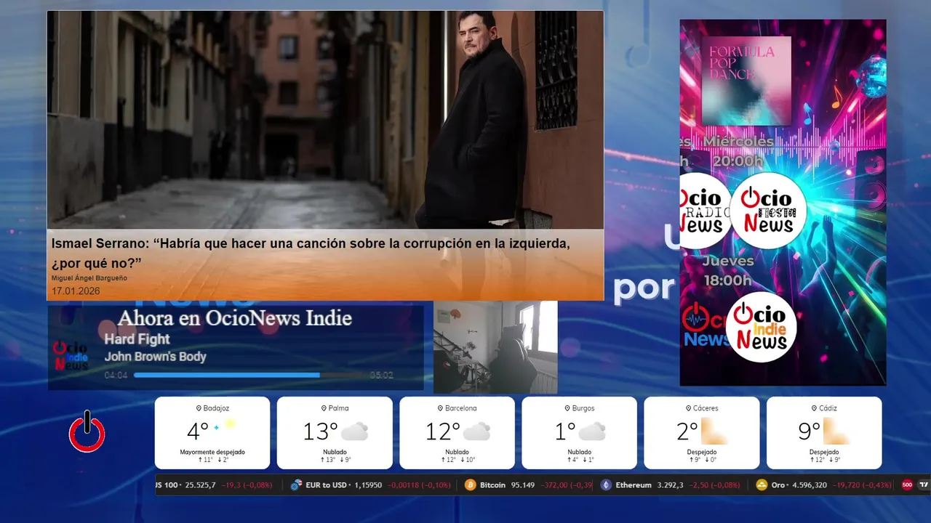Click the article date 17.01.2026
The width and height of the screenshot is (931, 523).
click(76, 291)
